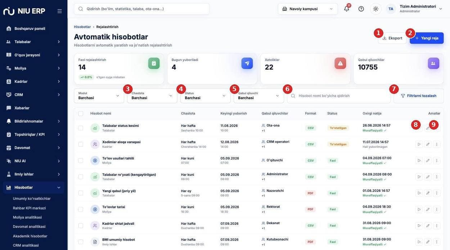Follow the Hisobotlar breadcrumb link
Image resolution: width=450 pixels, height=250 pixels.
click(82, 27)
